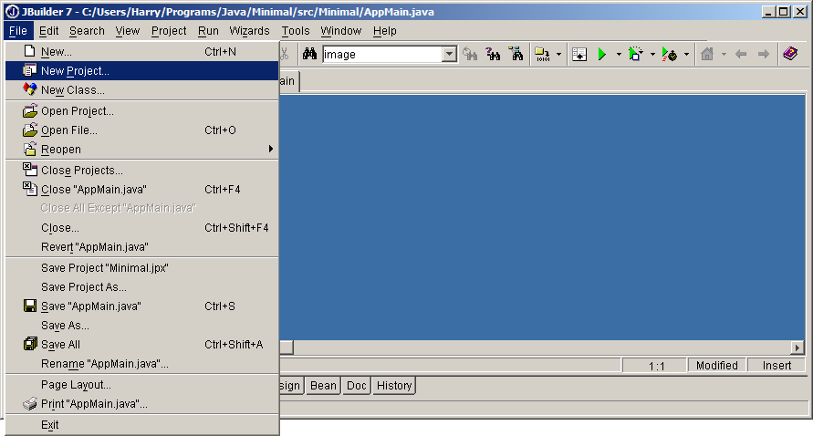Click the search field containing 'image'

[382, 54]
